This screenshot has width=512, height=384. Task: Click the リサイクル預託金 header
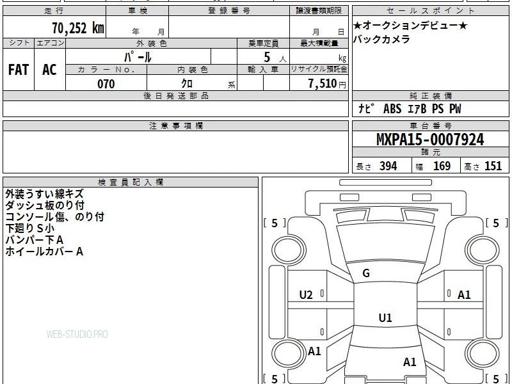point(319,70)
